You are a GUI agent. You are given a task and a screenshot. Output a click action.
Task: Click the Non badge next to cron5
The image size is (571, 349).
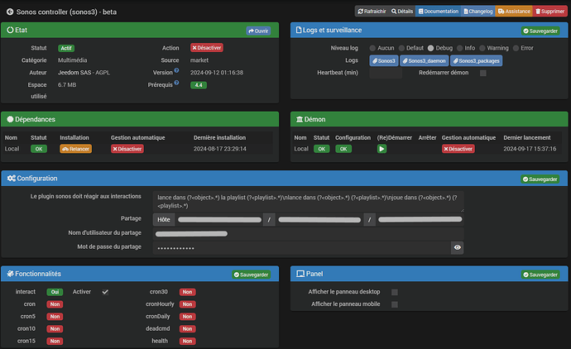[55, 317]
